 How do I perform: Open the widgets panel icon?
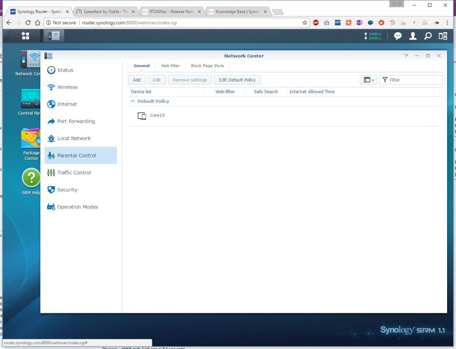(442, 36)
